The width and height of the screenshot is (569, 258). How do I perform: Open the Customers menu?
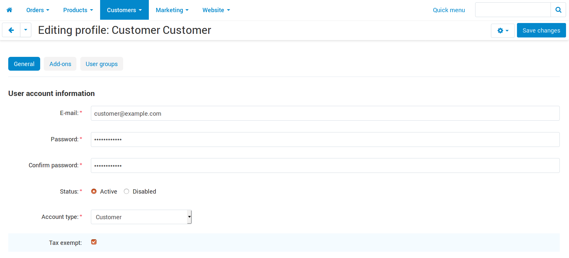click(x=124, y=10)
